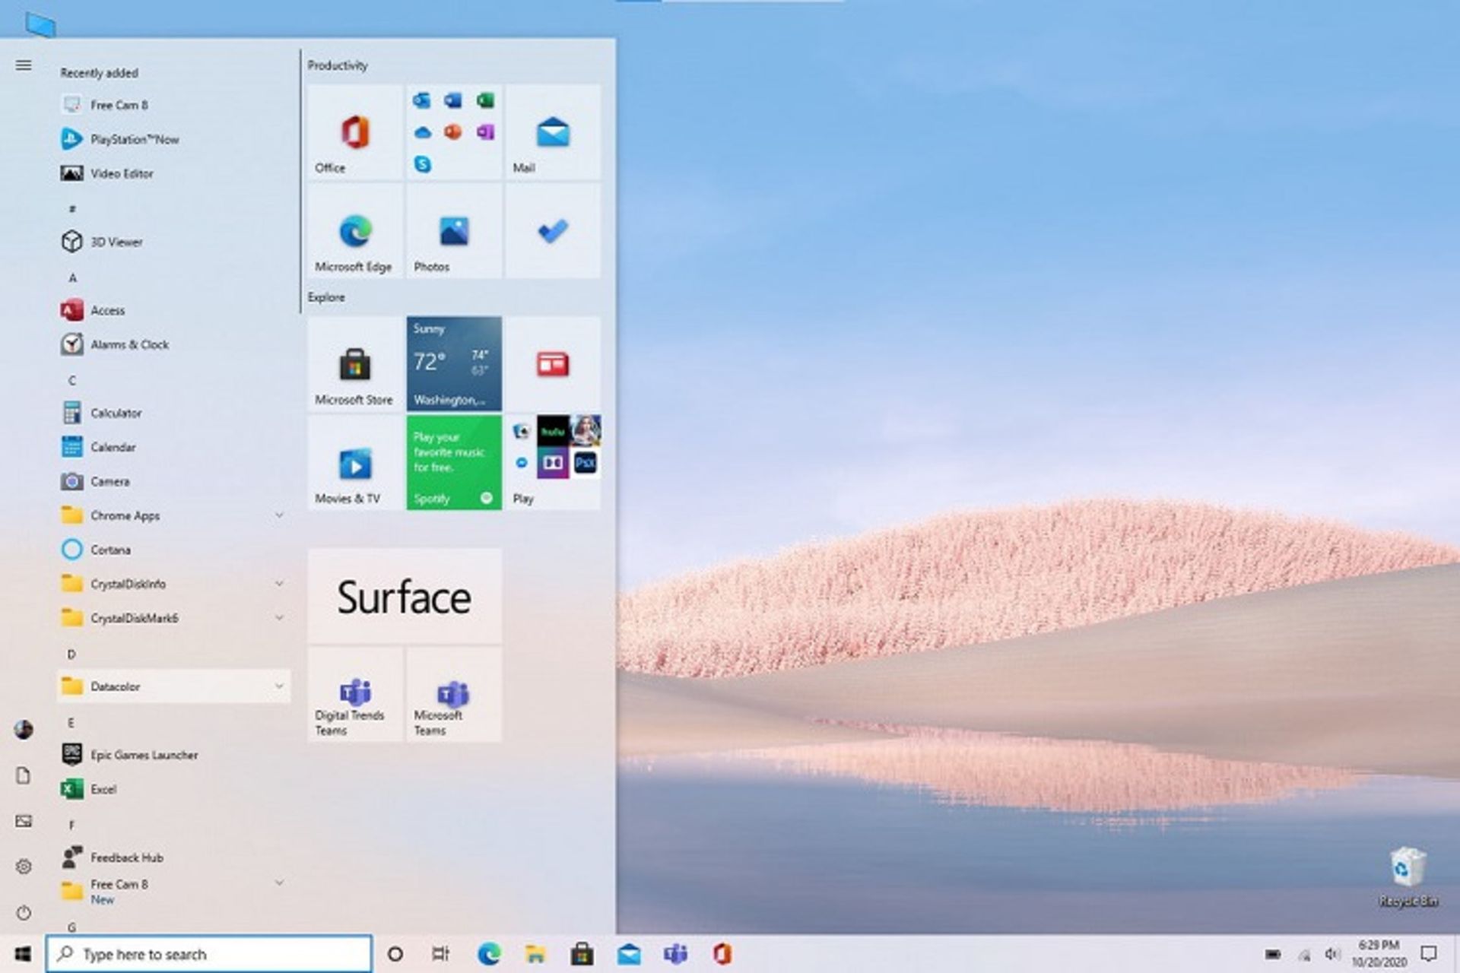The height and width of the screenshot is (973, 1460).
Task: Open the Mail tile
Action: click(x=553, y=133)
